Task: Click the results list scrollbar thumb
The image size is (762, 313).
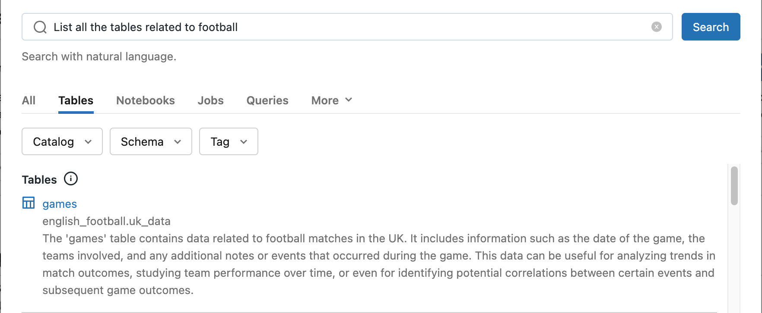Action: point(734,185)
